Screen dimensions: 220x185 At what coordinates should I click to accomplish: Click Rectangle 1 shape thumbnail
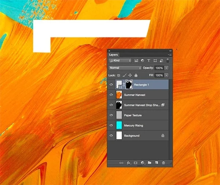point(119,84)
